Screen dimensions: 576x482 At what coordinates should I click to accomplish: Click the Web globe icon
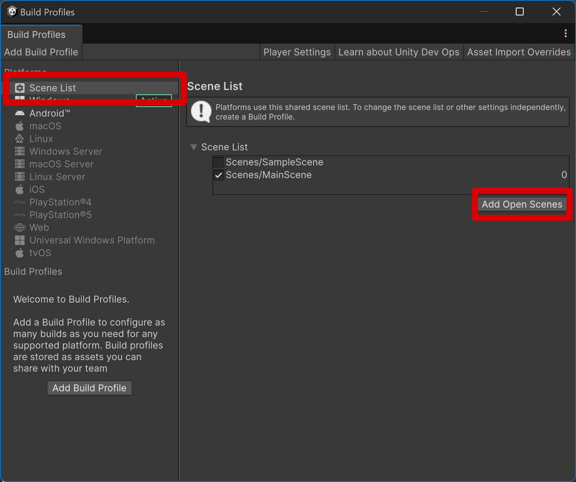[x=20, y=228]
